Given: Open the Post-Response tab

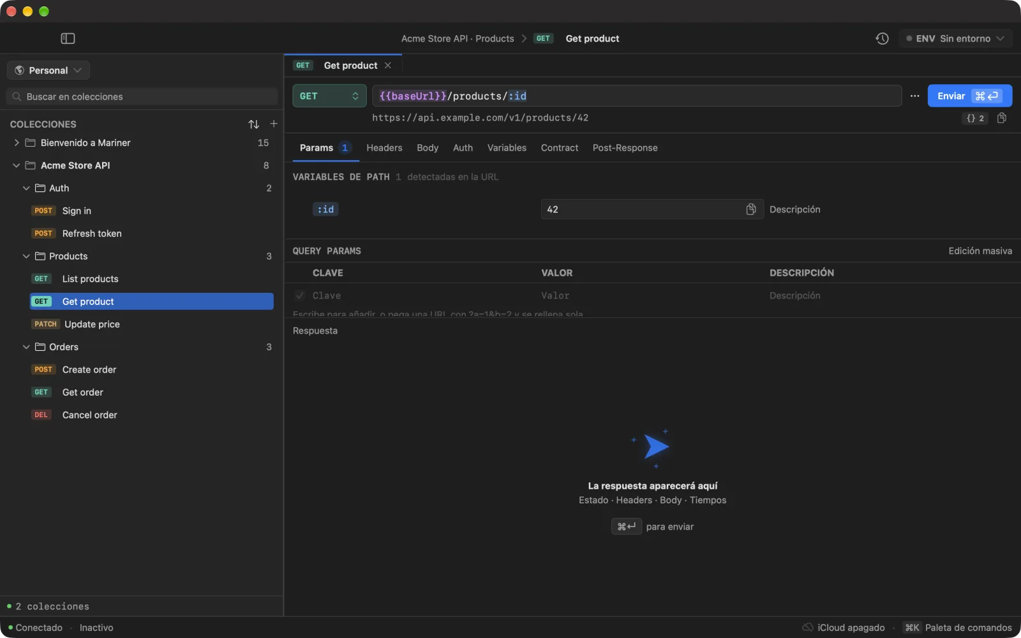Looking at the screenshot, I should [625, 147].
